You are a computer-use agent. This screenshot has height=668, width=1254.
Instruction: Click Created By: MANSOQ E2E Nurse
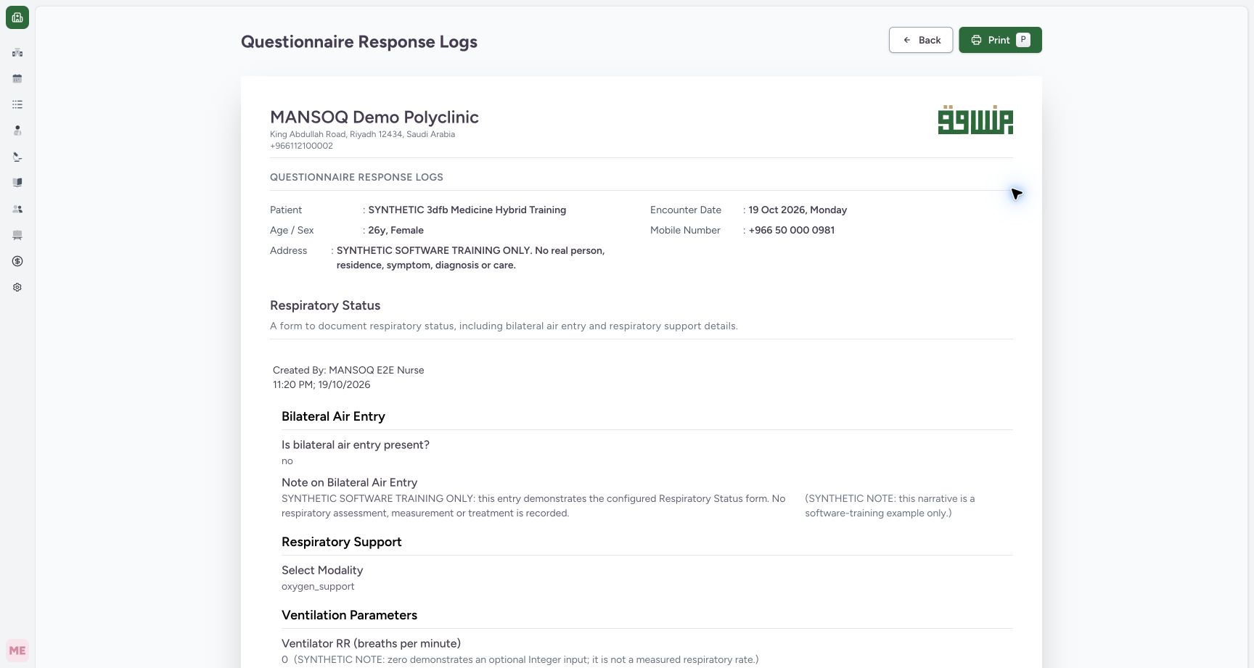click(x=348, y=370)
